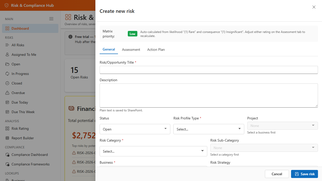Click the Risk Rating grid icon
322x181 pixels.
[7, 128]
